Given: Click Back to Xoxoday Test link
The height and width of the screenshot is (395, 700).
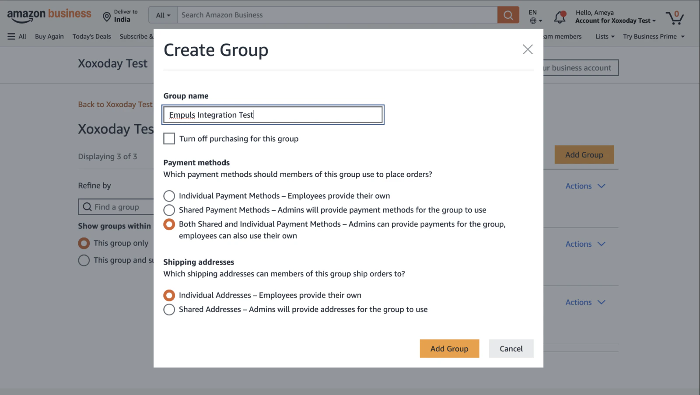Looking at the screenshot, I should click(x=115, y=104).
